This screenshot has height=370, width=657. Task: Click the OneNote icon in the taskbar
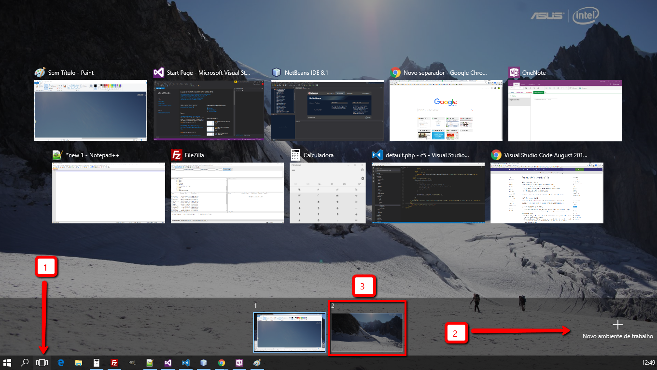(x=239, y=363)
